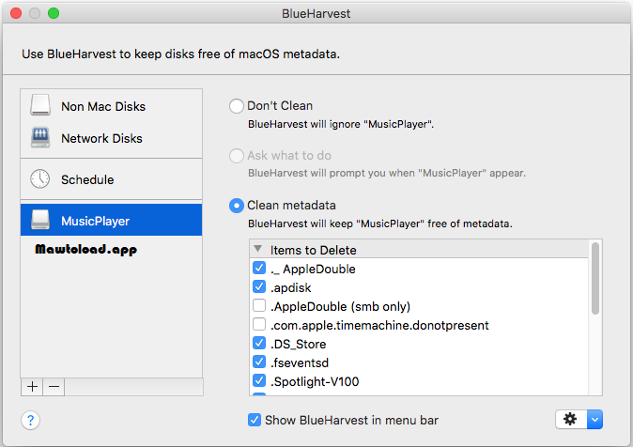Uncheck the .apdisk checkbox
Image resolution: width=633 pixels, height=447 pixels.
(x=259, y=286)
